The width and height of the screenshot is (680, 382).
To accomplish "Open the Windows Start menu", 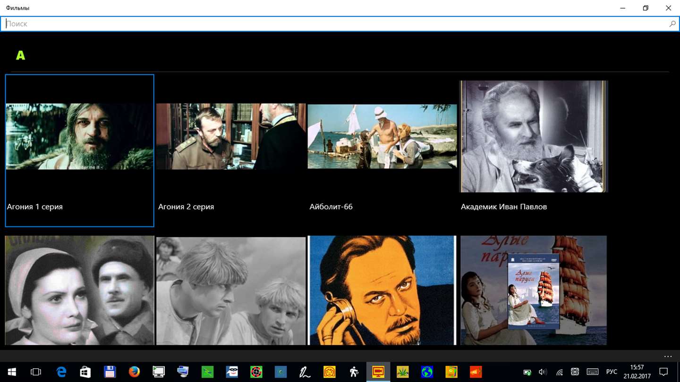I will pos(12,372).
